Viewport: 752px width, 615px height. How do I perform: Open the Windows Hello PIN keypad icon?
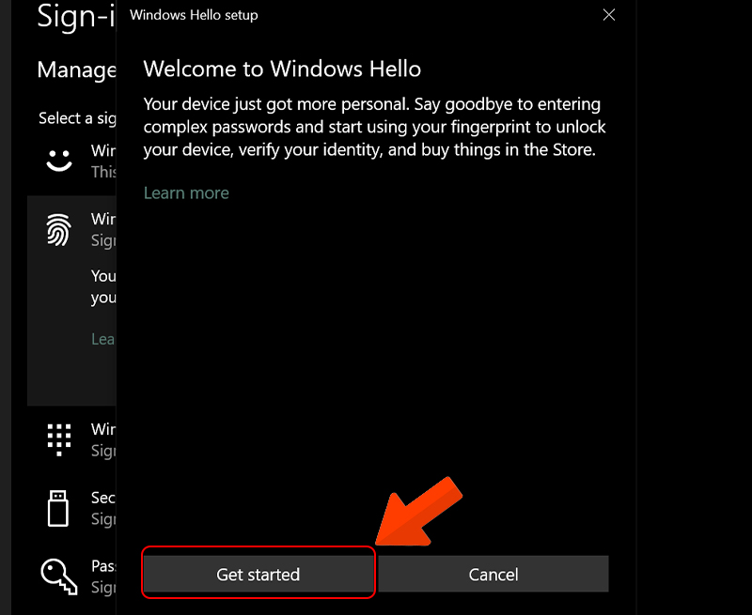coord(58,439)
